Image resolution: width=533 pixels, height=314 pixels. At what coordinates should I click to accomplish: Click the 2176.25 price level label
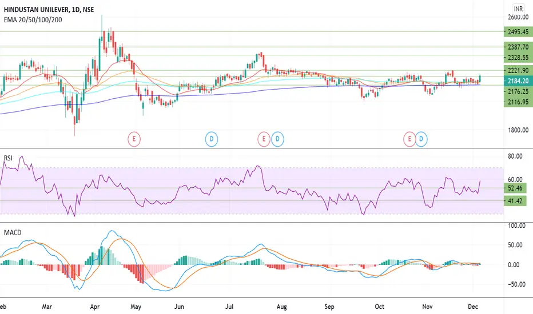[518, 91]
